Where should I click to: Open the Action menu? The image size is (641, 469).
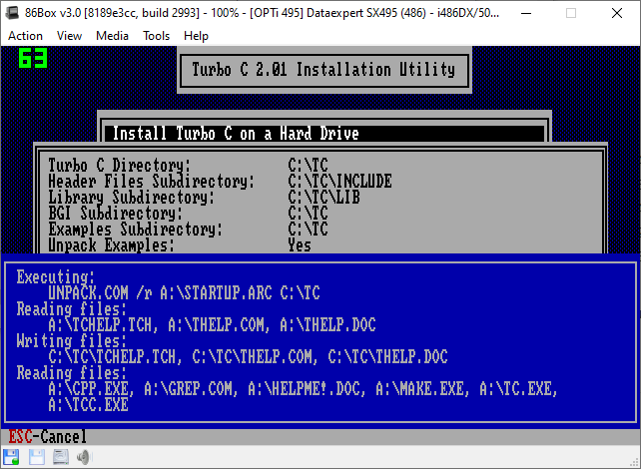click(25, 35)
